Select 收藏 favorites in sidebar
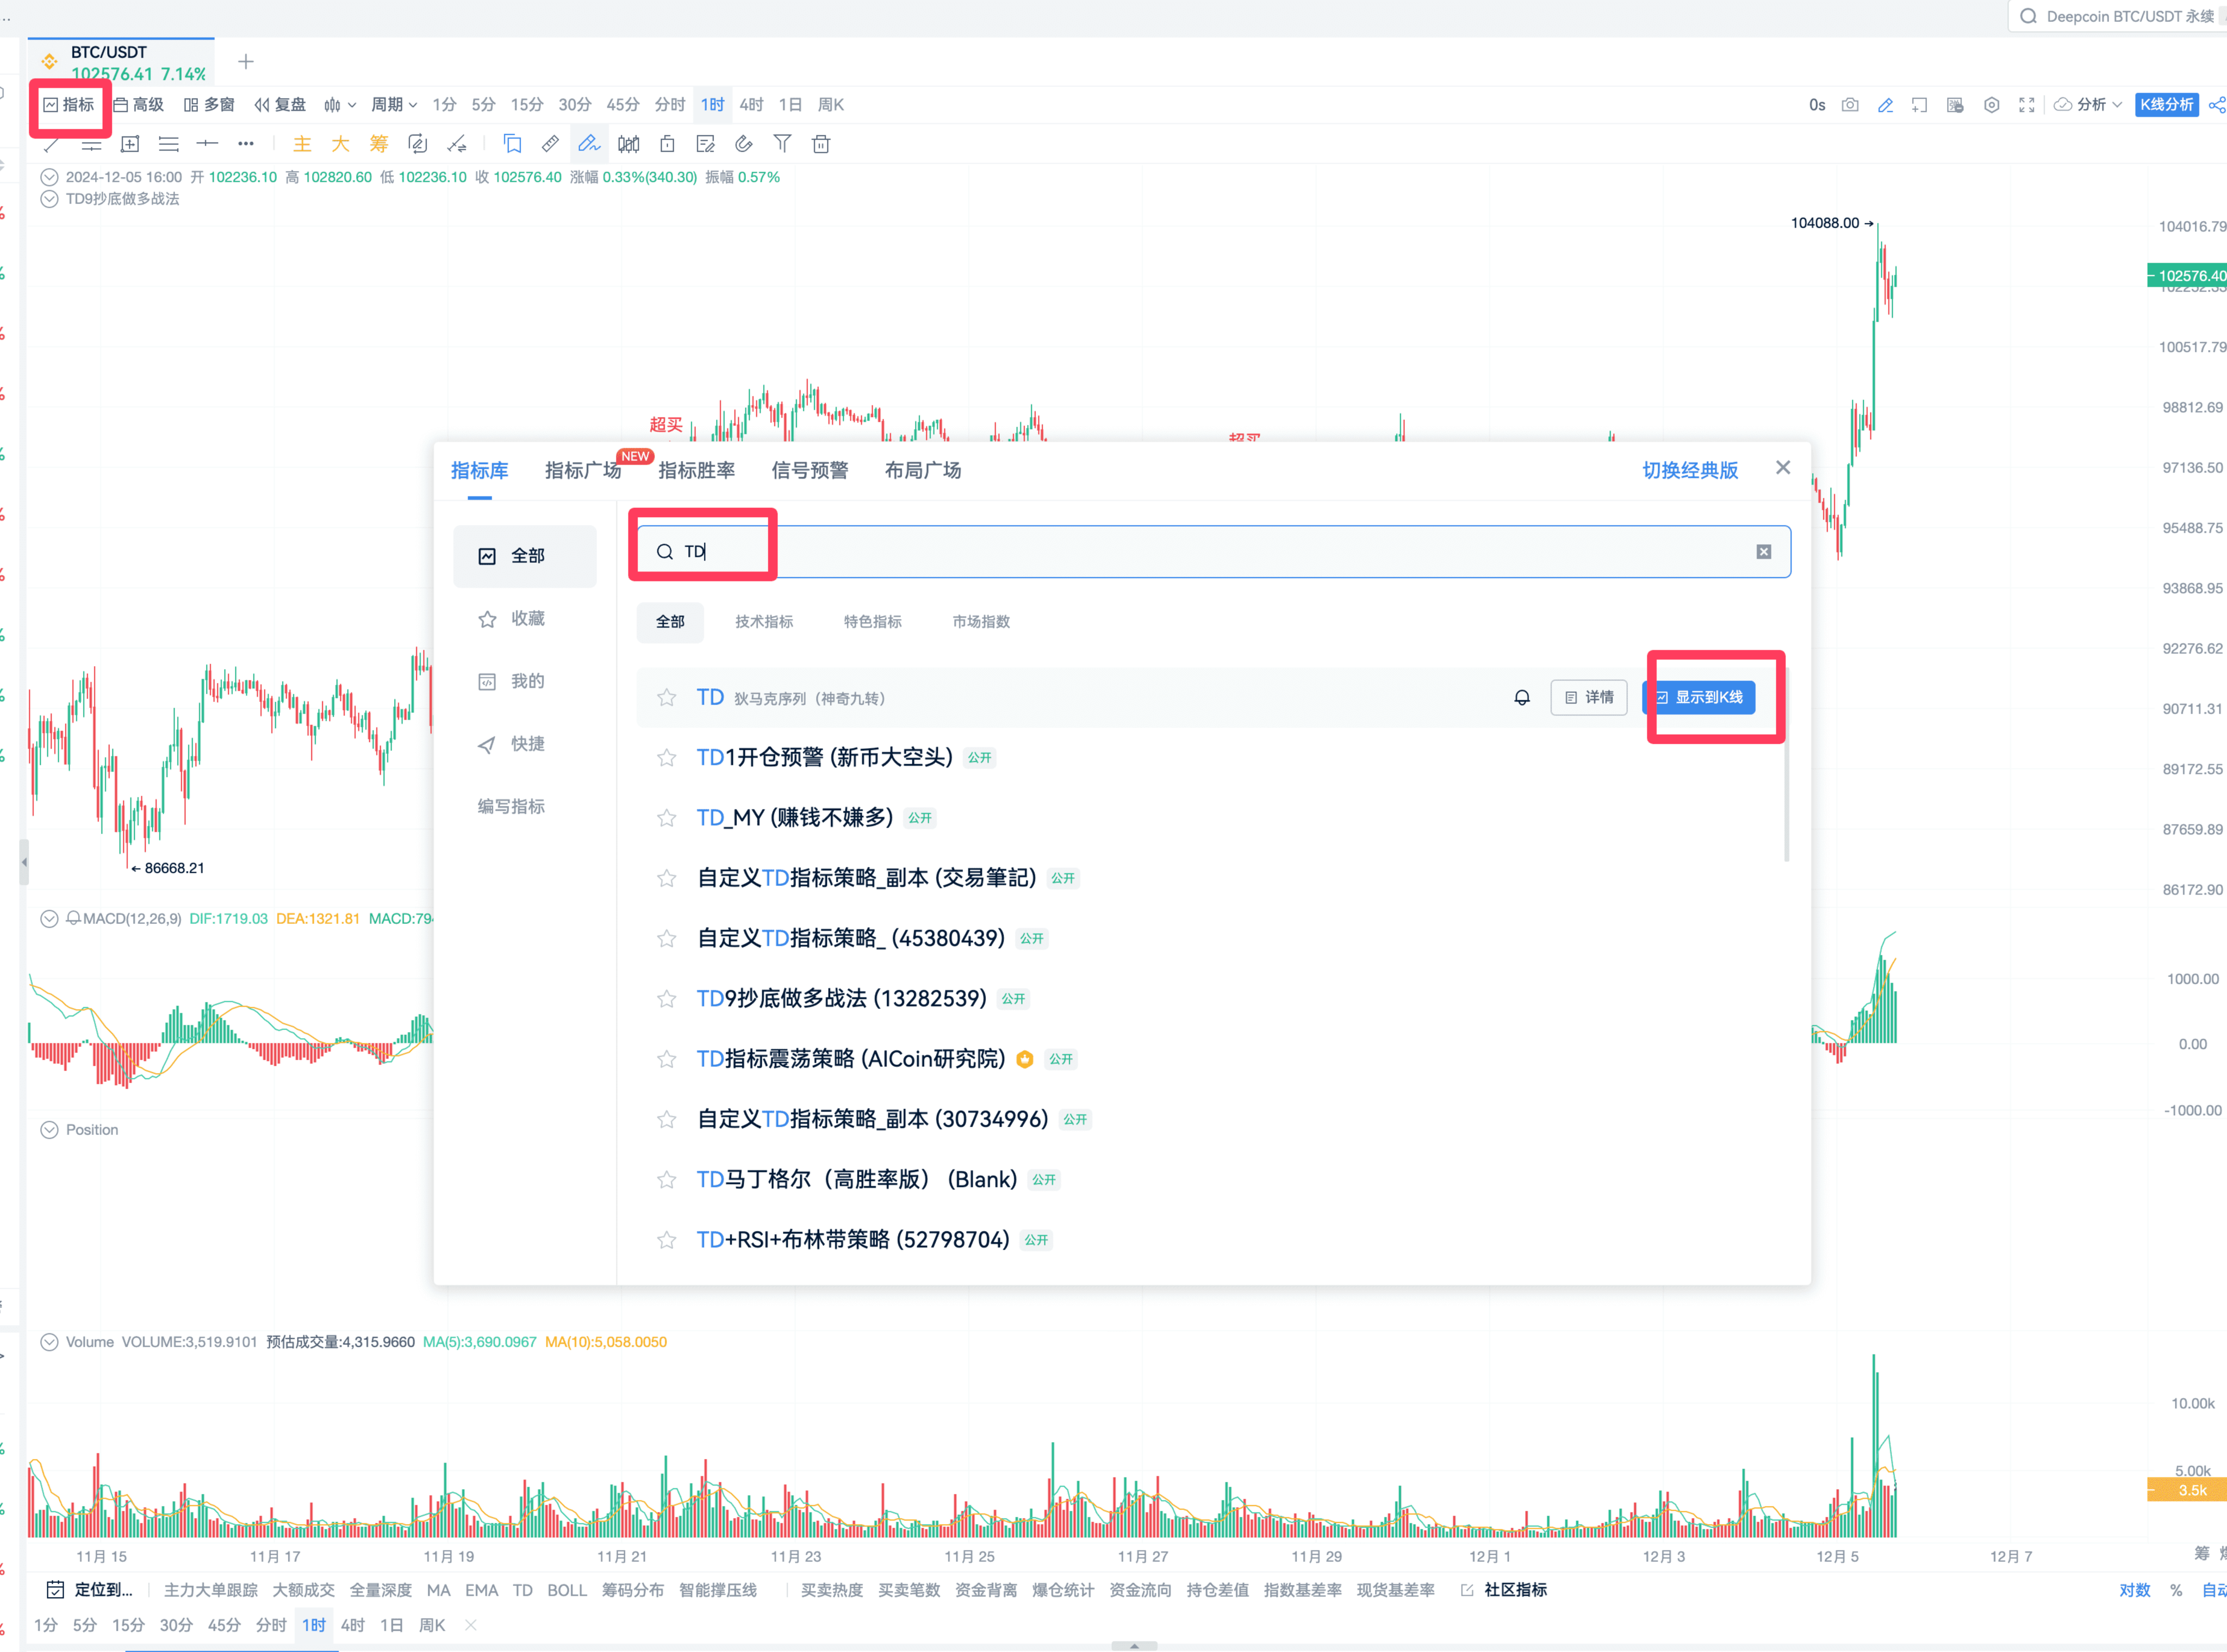2227x1652 pixels. click(x=525, y=619)
